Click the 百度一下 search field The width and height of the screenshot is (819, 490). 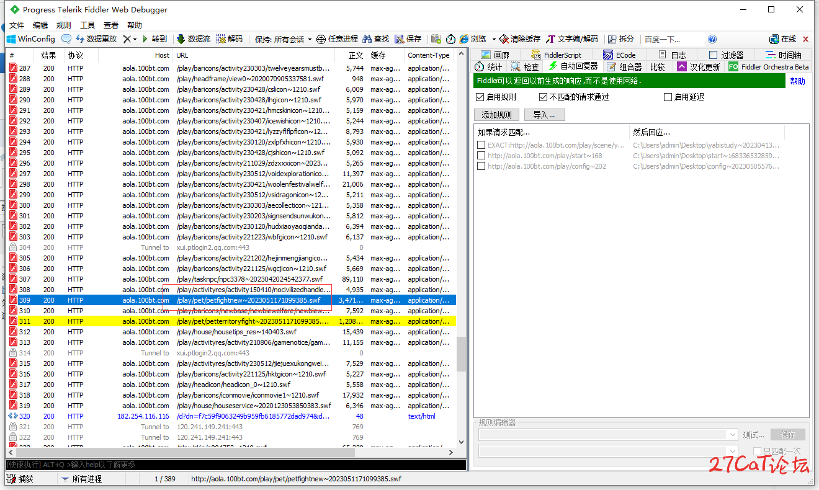(673, 39)
